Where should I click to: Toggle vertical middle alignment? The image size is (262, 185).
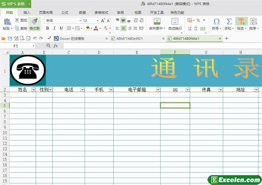[x=123, y=21]
